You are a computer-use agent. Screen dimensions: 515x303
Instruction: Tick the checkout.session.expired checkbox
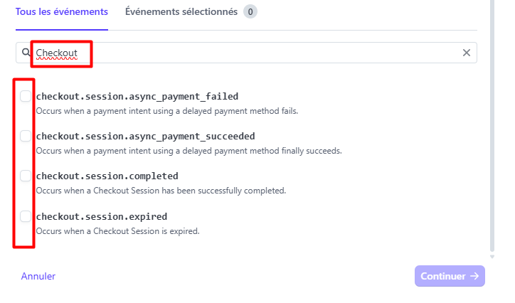[26, 216]
